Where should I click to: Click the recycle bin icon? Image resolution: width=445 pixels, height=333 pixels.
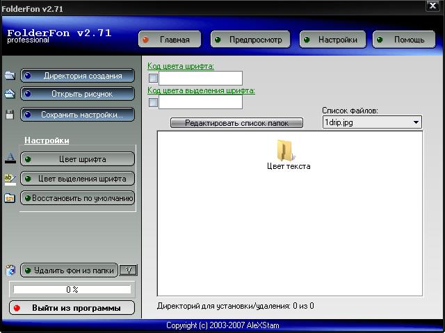point(10,270)
